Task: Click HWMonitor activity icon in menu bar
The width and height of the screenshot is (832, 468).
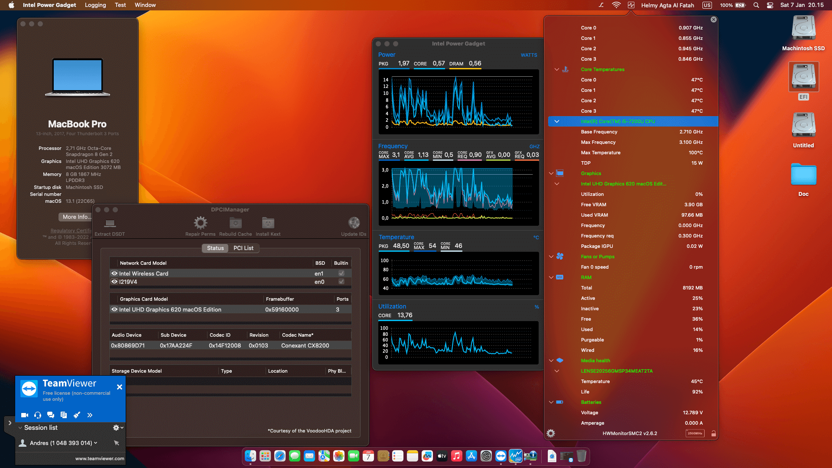Action: tap(631, 5)
